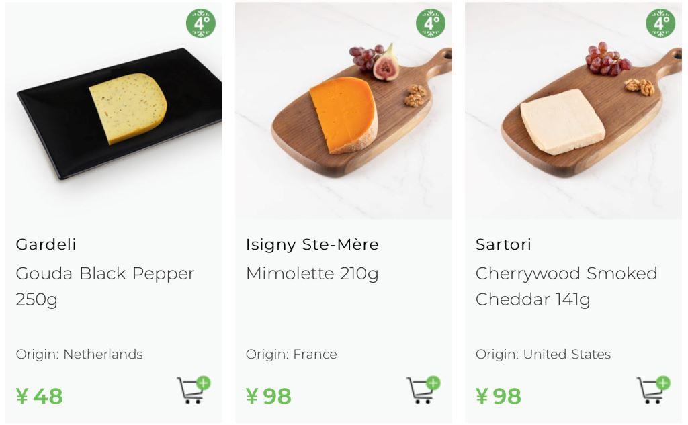The image size is (688, 425).
Task: Open the Gouda Black Pepper product photo
Action: (x=114, y=111)
